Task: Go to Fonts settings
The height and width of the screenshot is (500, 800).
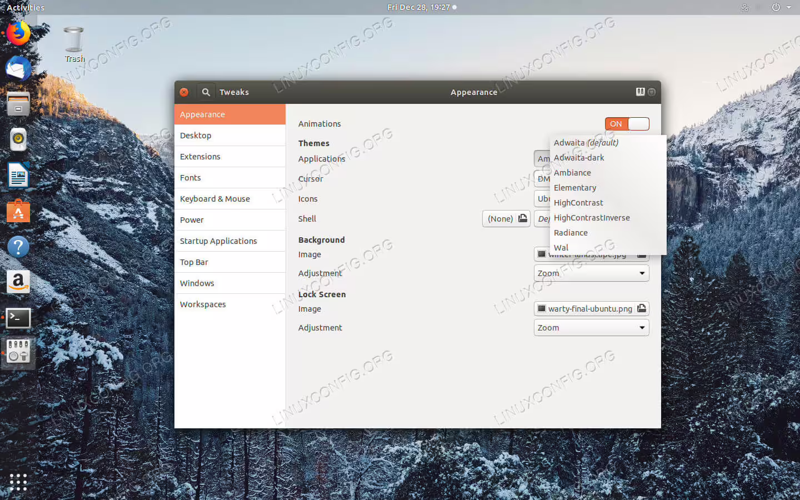Action: pos(230,178)
